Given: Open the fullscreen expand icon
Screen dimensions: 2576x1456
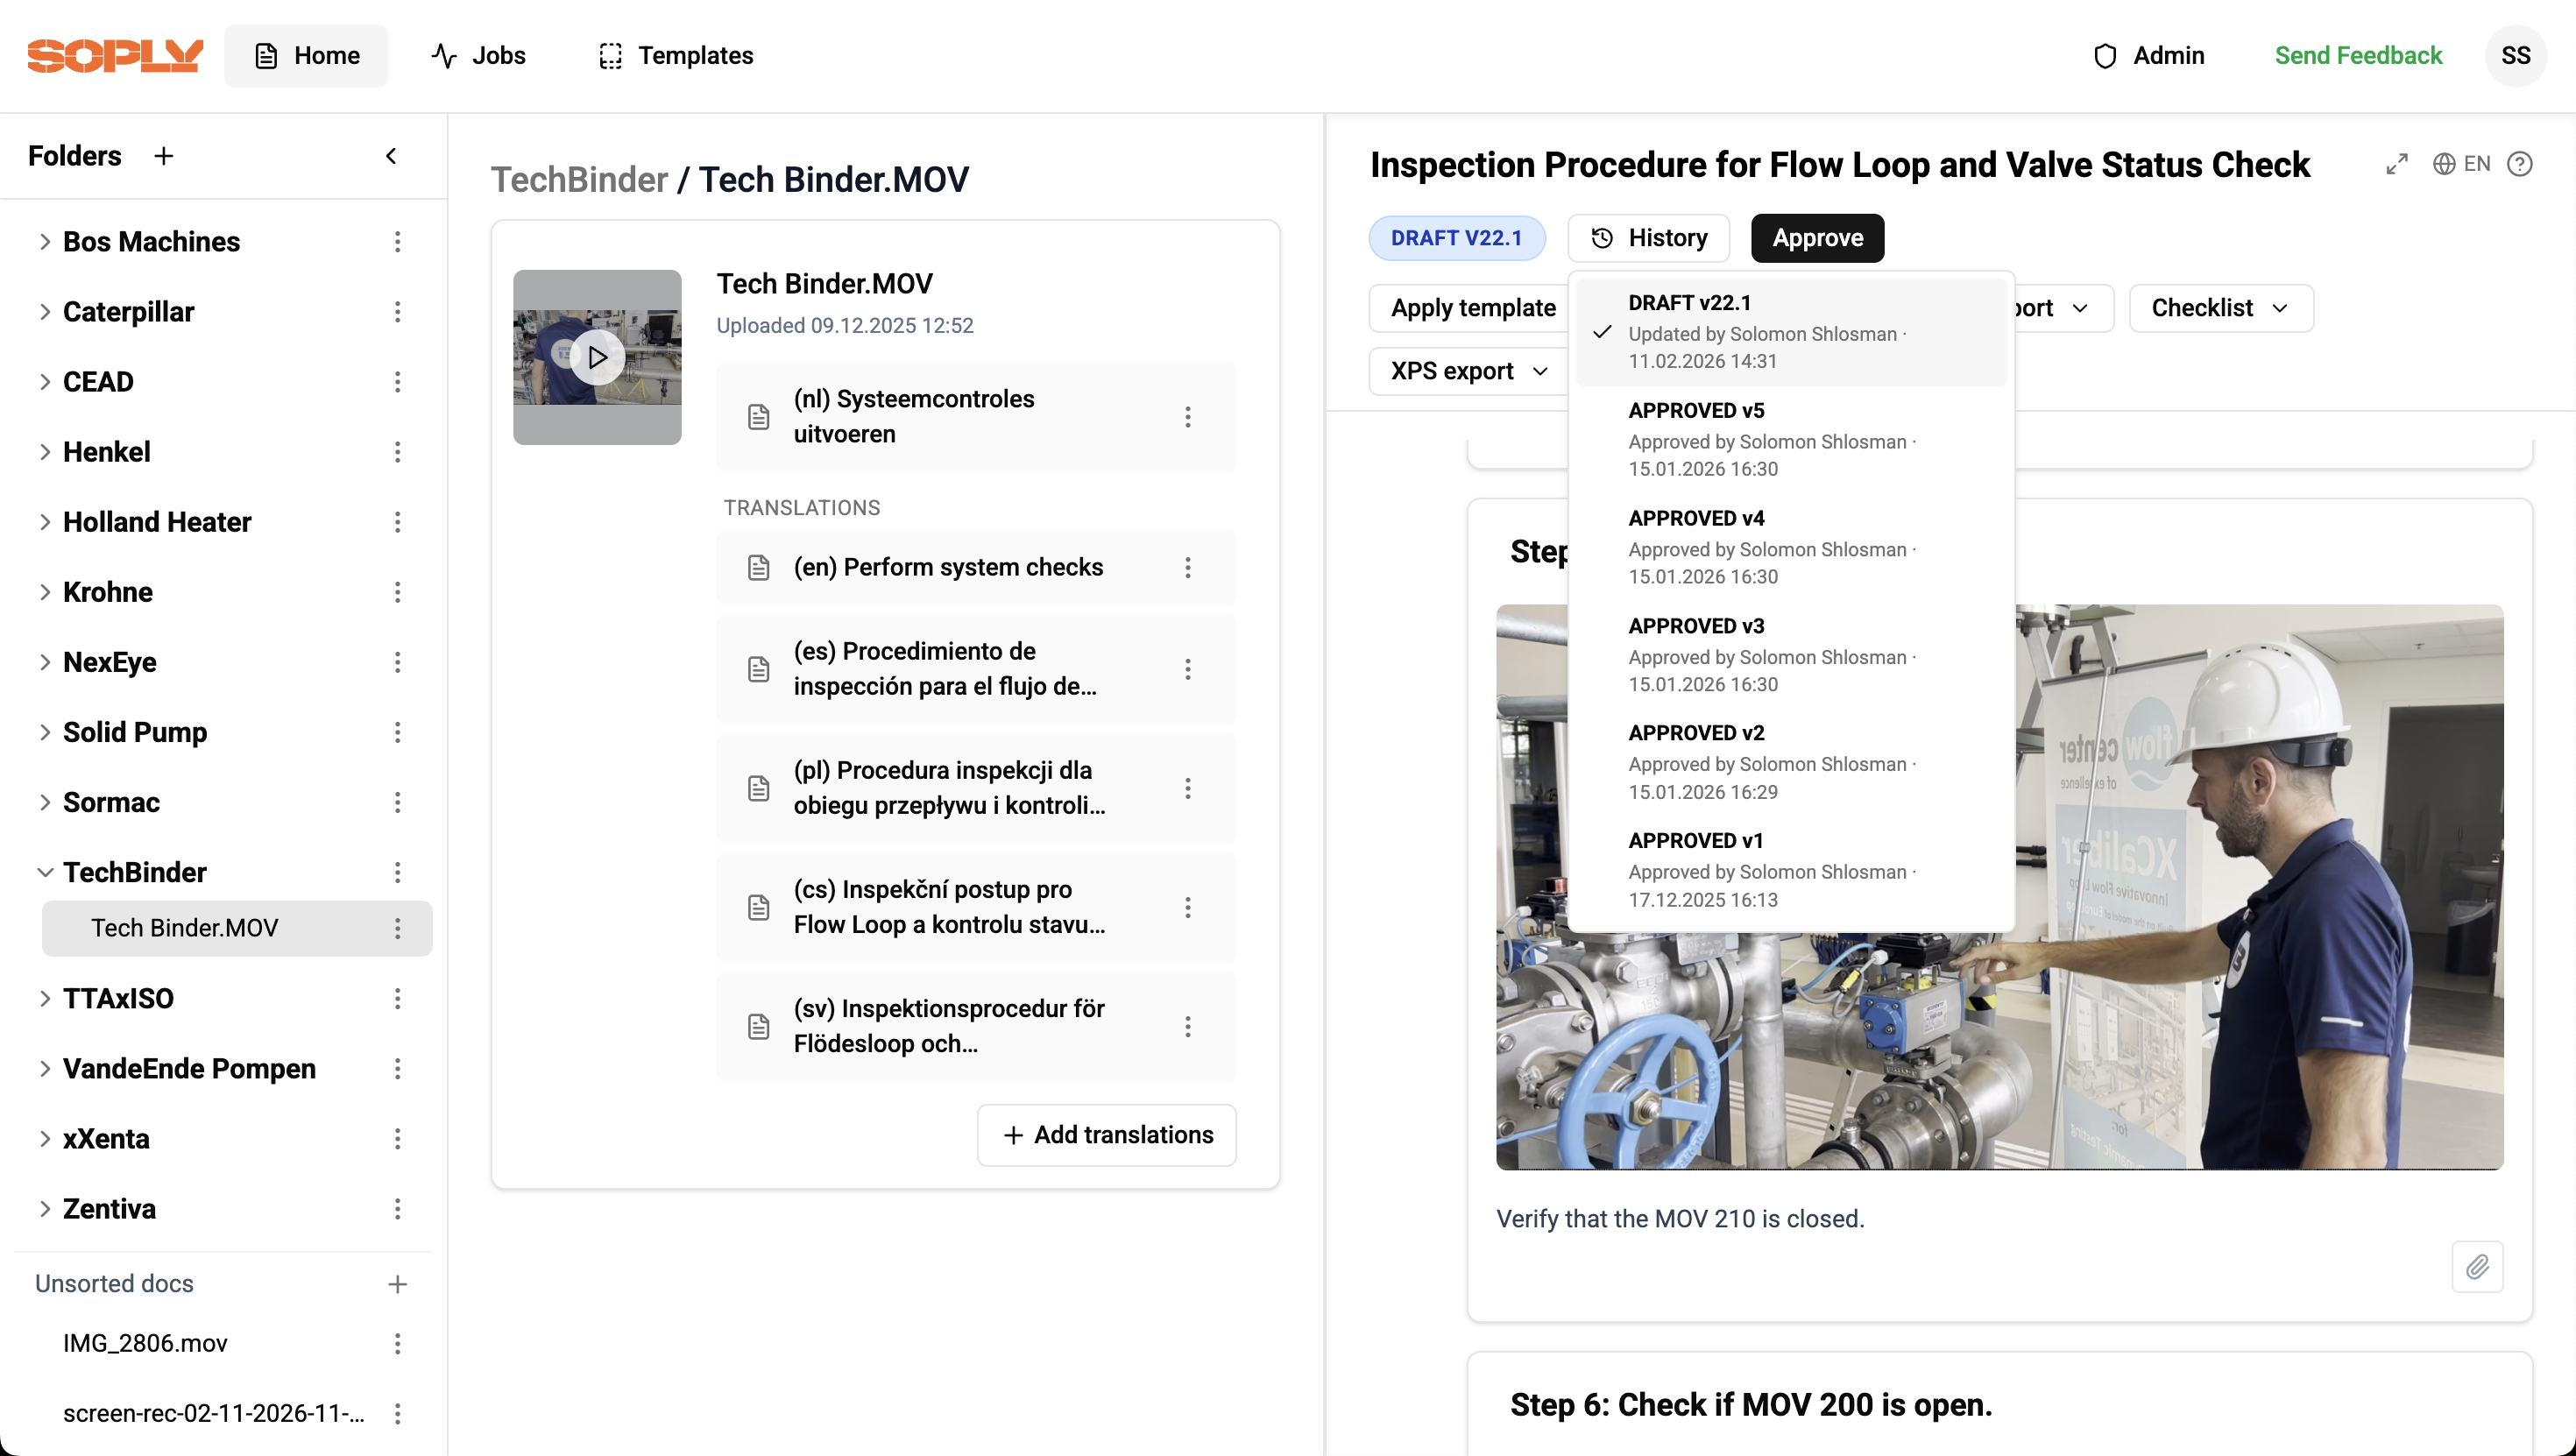Looking at the screenshot, I should [x=2397, y=164].
